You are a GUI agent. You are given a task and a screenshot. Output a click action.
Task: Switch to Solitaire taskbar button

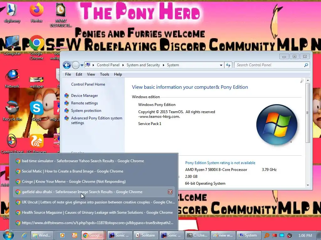[146, 235]
